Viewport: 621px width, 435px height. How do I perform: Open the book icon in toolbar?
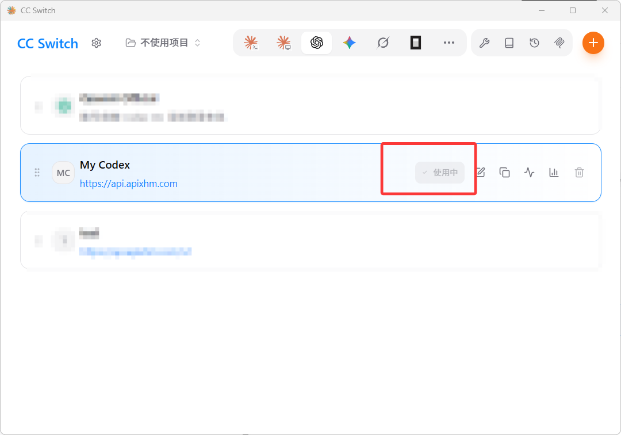[509, 43]
